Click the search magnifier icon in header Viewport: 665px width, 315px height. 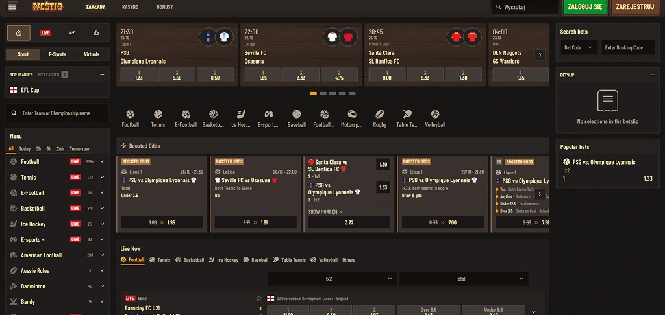click(x=498, y=7)
